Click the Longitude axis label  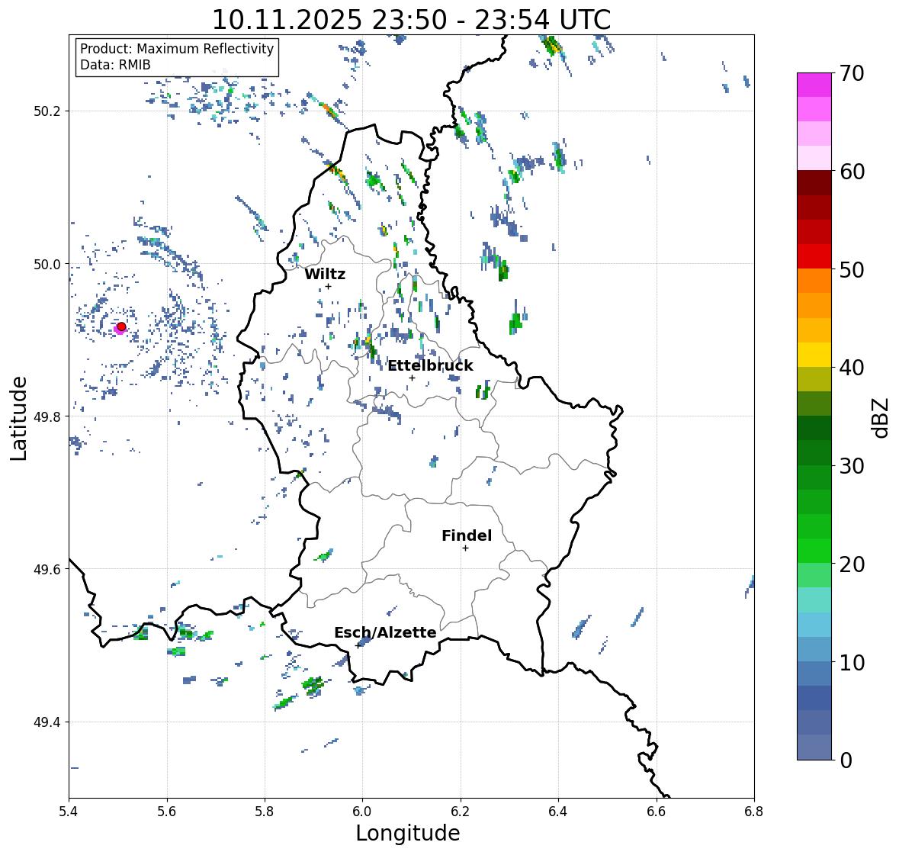[x=408, y=833]
